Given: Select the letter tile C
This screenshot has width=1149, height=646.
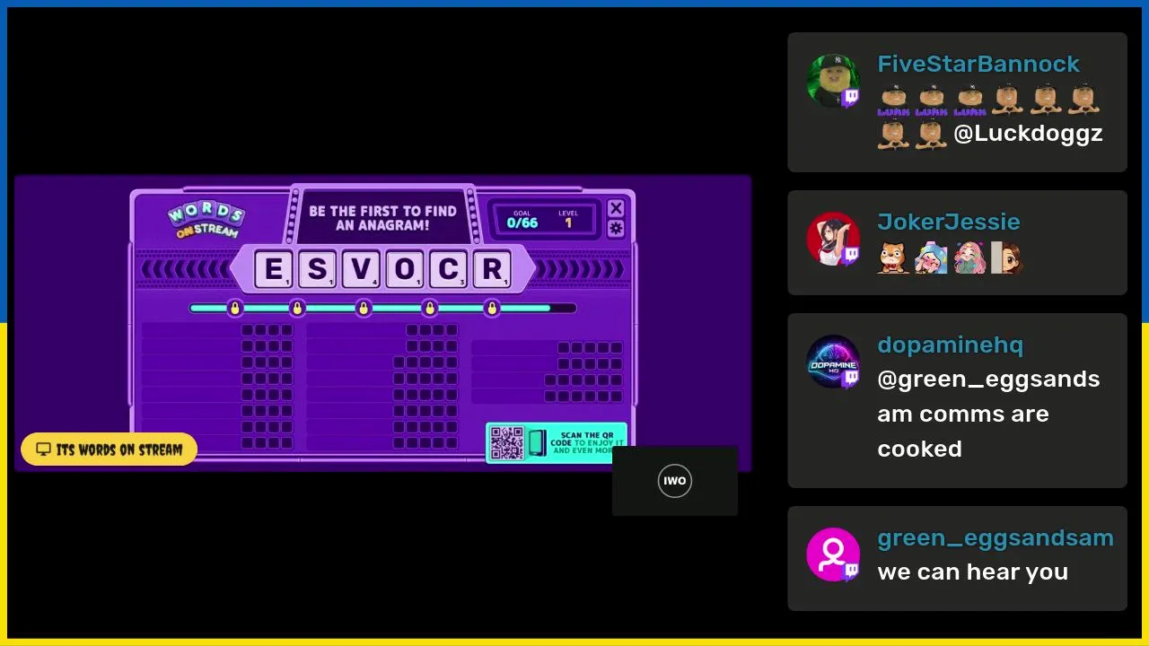Looking at the screenshot, I should (x=449, y=269).
